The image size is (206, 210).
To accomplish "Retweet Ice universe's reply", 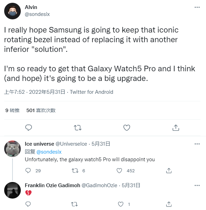I will click(75, 171).
